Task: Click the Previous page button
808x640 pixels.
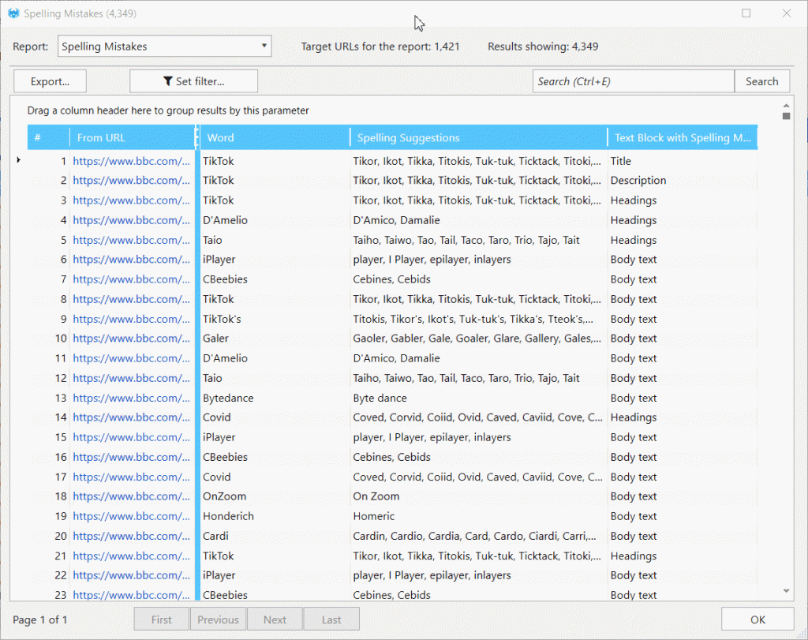Action: pyautogui.click(x=218, y=619)
